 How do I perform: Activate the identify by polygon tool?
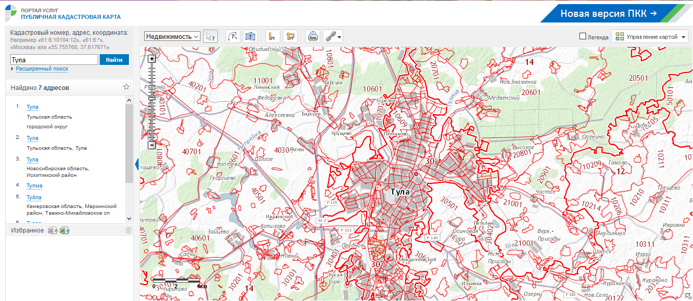[x=250, y=36]
